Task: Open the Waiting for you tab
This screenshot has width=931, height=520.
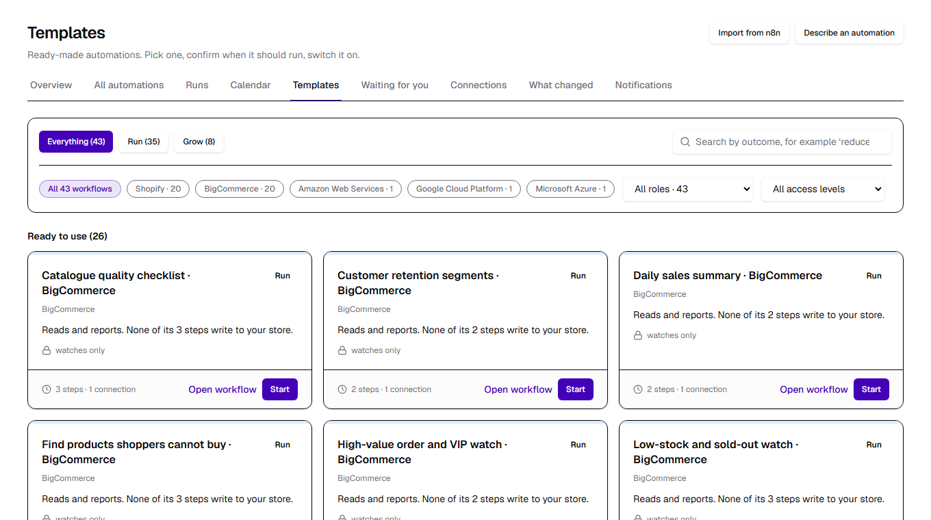Action: (395, 85)
